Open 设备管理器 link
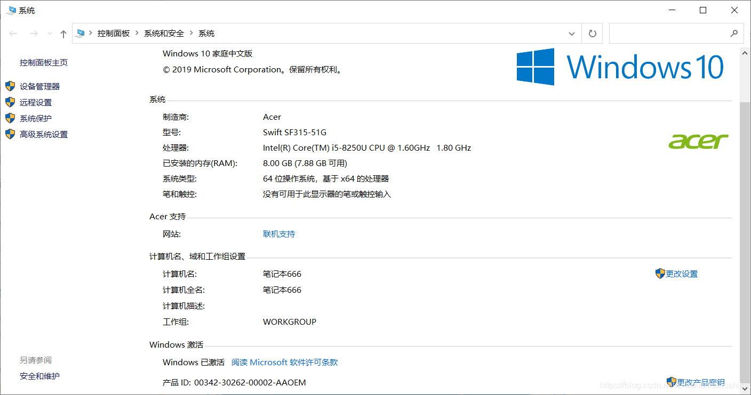Viewport: 751px width, 395px height. pos(40,86)
